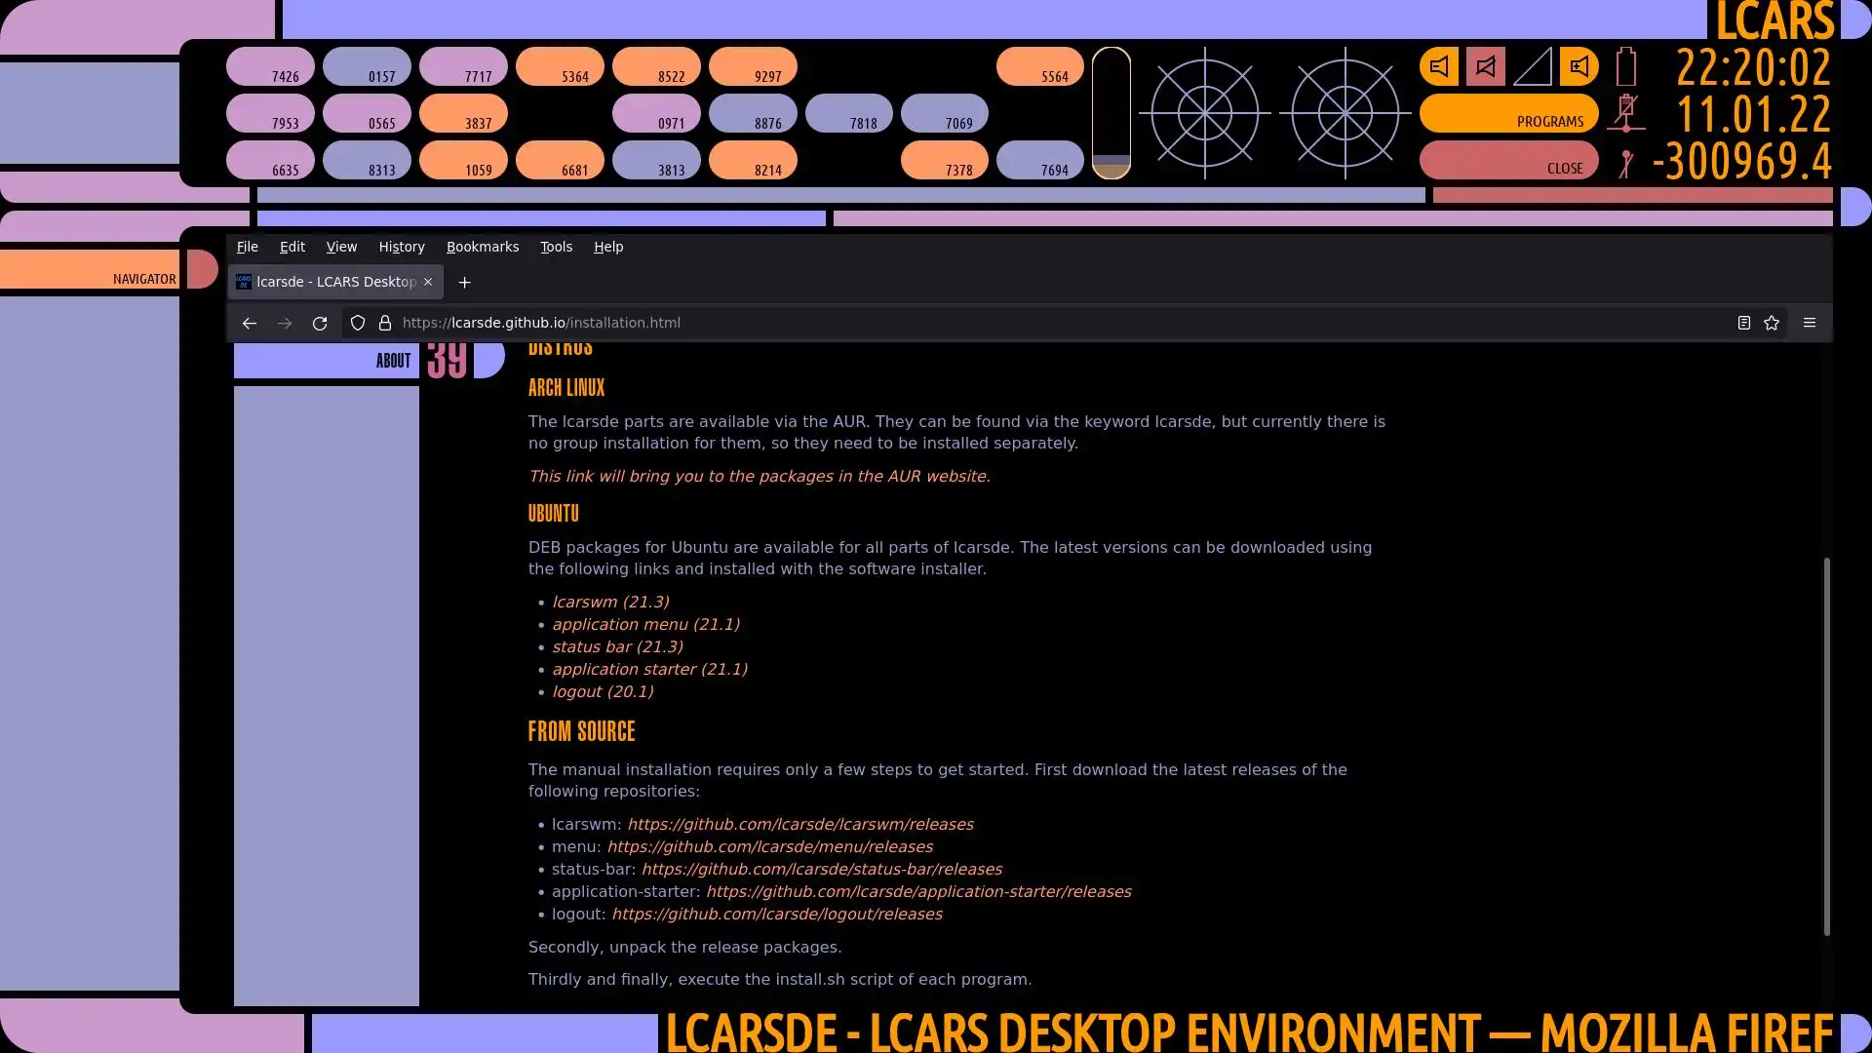The width and height of the screenshot is (1872, 1053).
Task: Toggle the mute speaker button
Action: pos(1485,66)
